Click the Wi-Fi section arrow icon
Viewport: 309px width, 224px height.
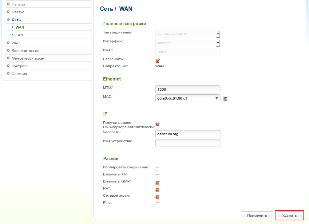[x=8, y=43]
